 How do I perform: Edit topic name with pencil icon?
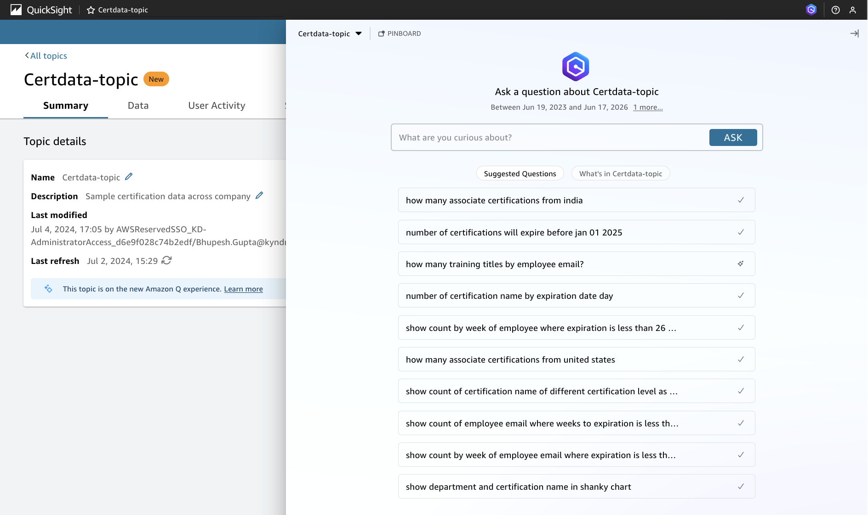point(129,177)
